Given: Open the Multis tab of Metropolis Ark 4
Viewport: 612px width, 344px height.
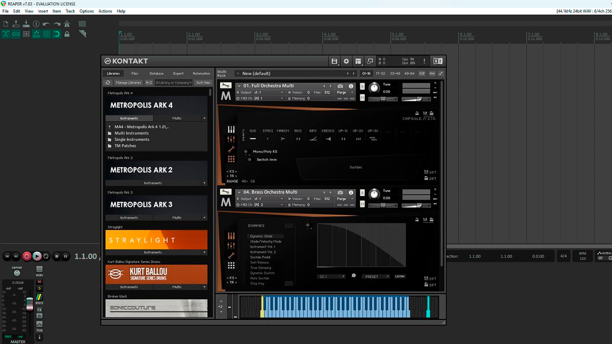Looking at the screenshot, I should click(177, 118).
